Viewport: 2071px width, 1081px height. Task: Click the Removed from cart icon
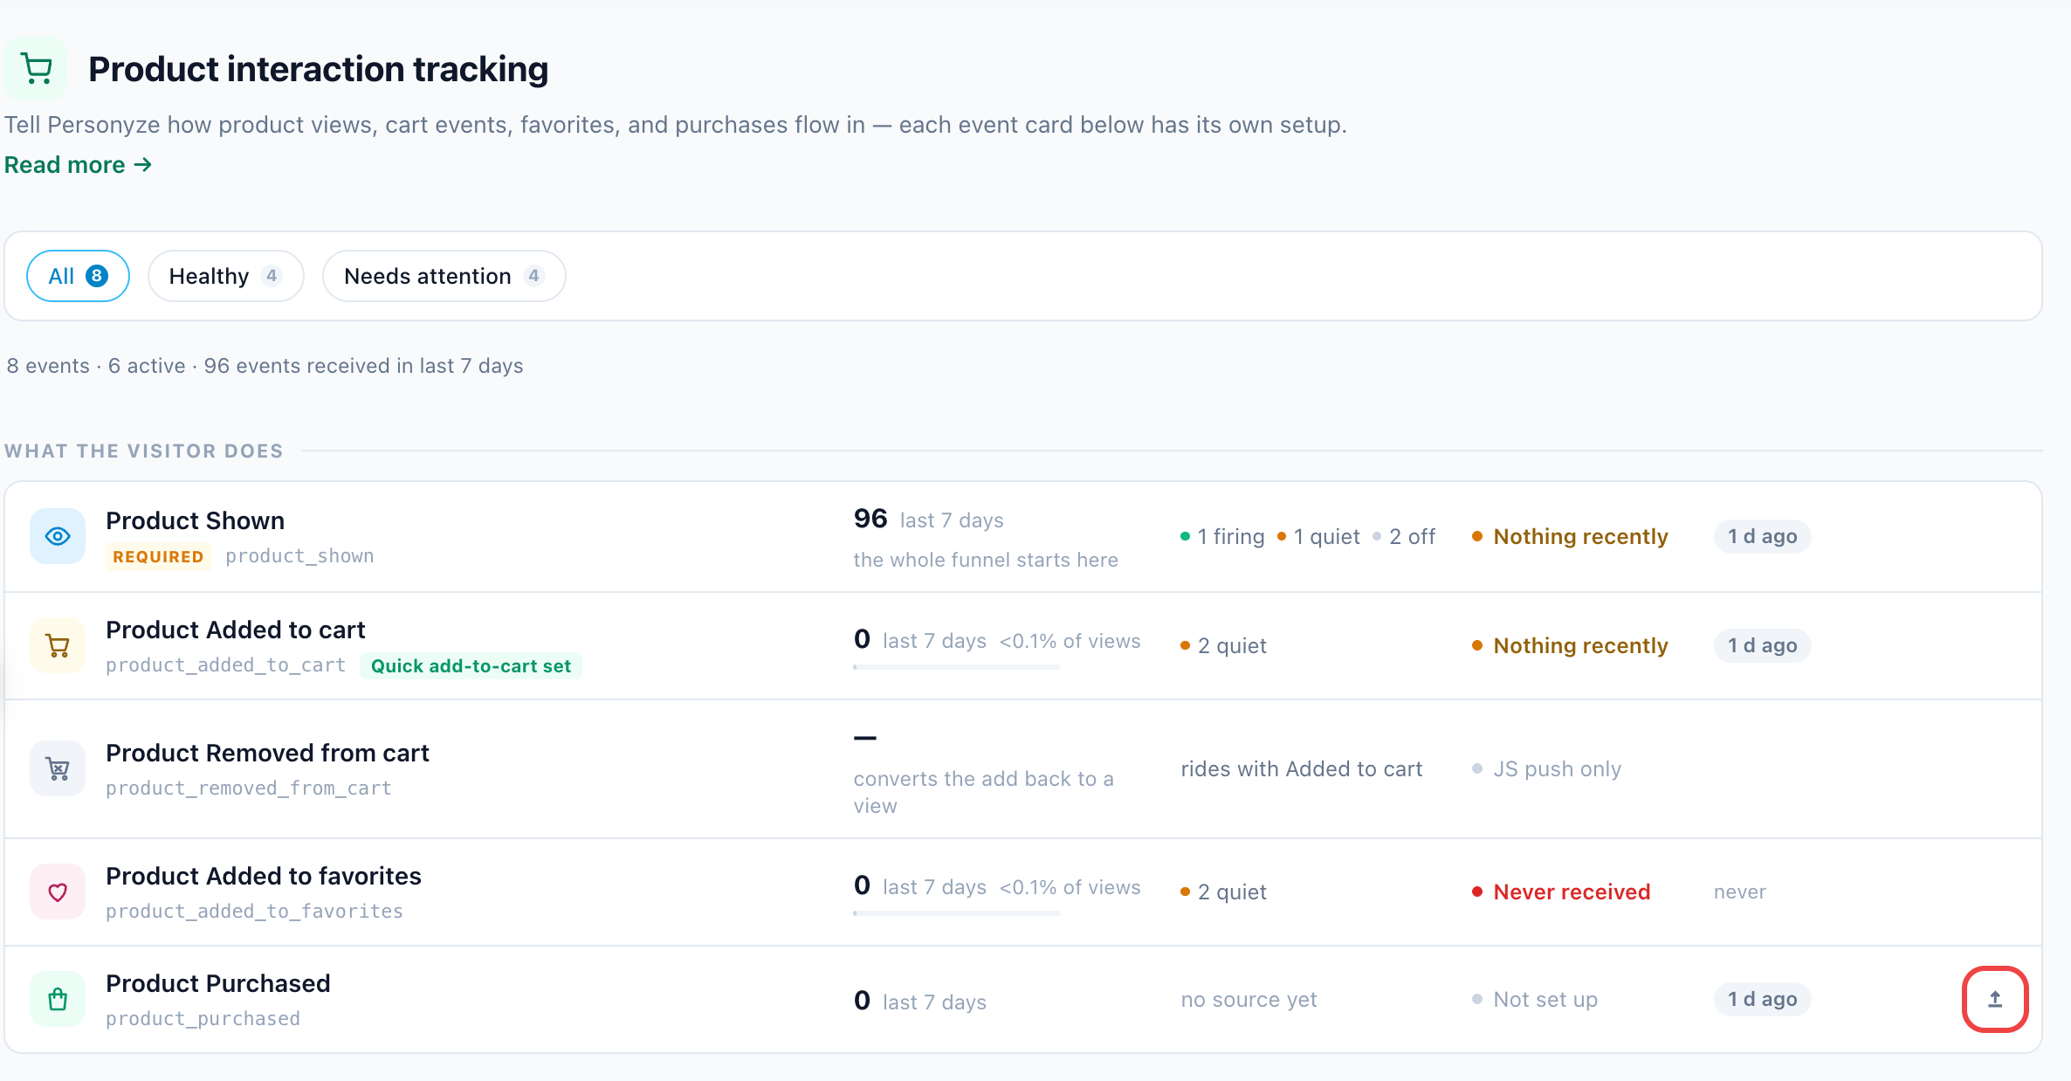(x=58, y=768)
